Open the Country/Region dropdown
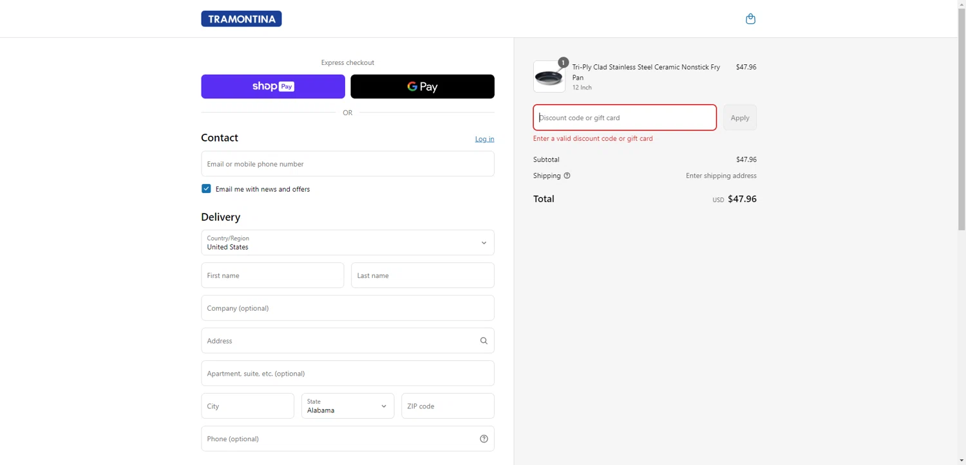This screenshot has width=966, height=465. (x=348, y=242)
